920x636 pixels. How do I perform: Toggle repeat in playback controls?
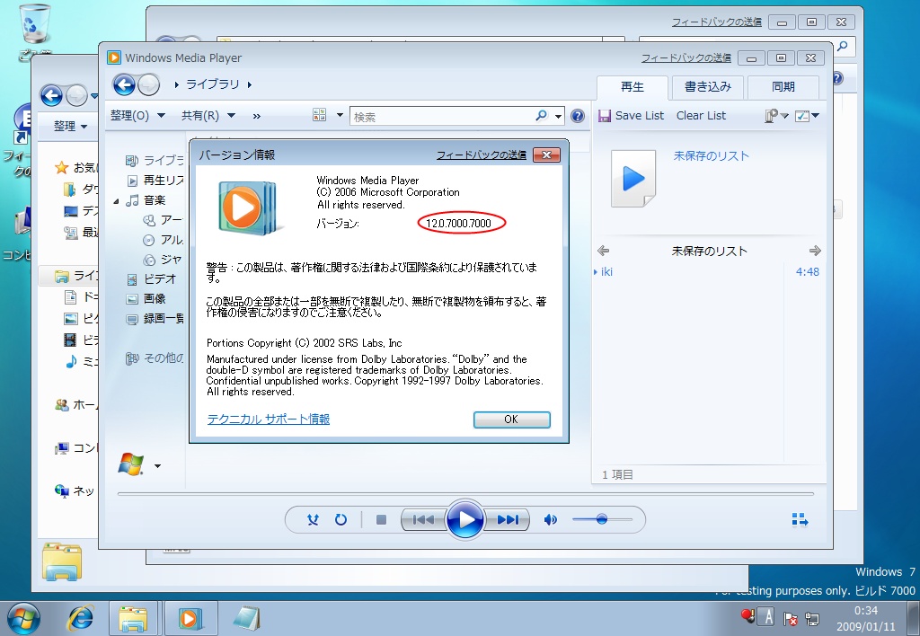[341, 519]
